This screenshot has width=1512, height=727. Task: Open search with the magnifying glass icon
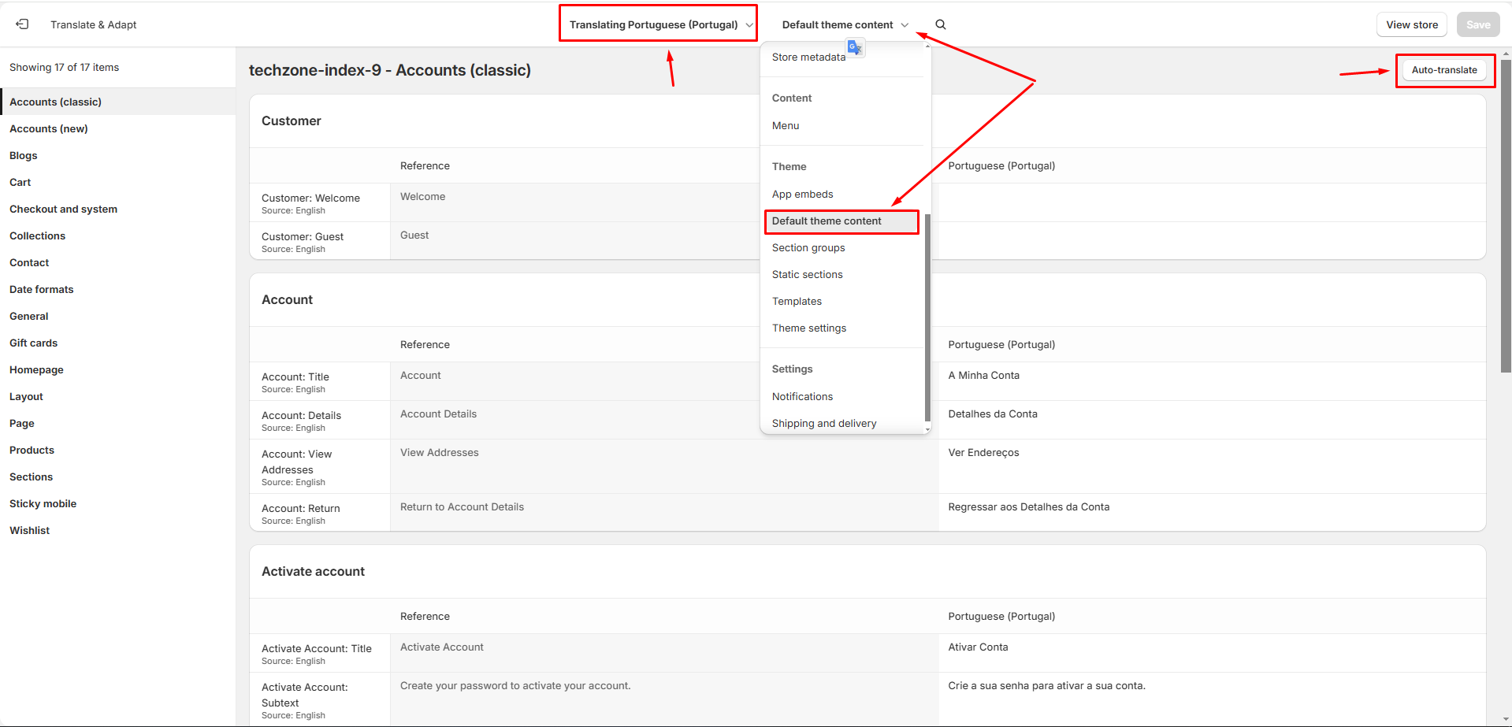coord(940,24)
